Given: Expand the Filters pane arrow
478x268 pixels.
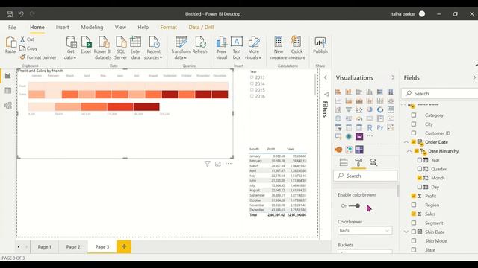Looking at the screenshot, I should pos(326,77).
